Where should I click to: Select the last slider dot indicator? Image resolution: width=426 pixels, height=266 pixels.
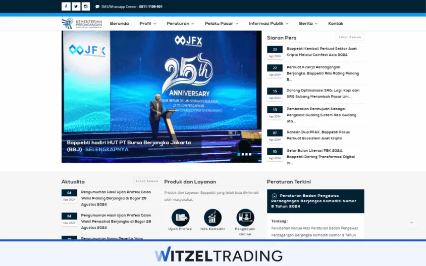(250, 154)
